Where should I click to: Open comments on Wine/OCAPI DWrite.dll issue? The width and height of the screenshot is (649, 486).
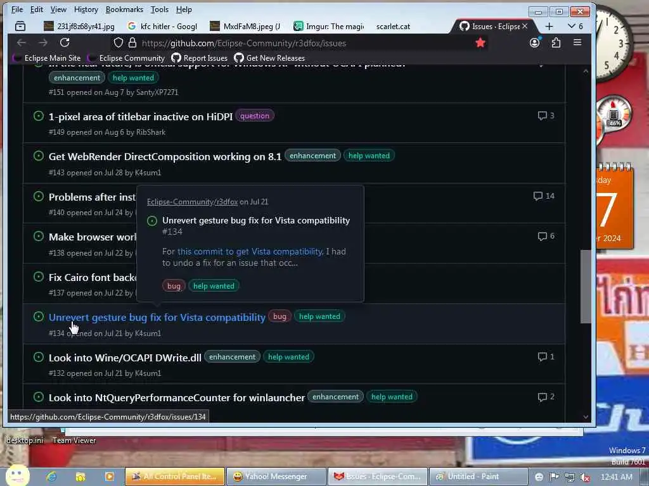pyautogui.click(x=542, y=357)
